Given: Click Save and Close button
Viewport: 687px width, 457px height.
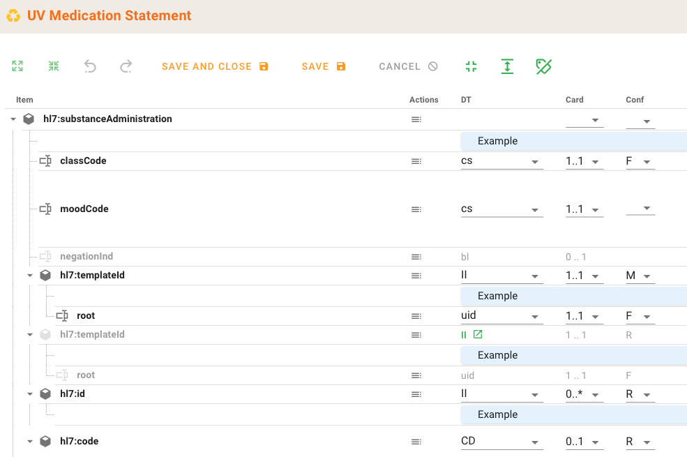Looking at the screenshot, I should (x=215, y=66).
